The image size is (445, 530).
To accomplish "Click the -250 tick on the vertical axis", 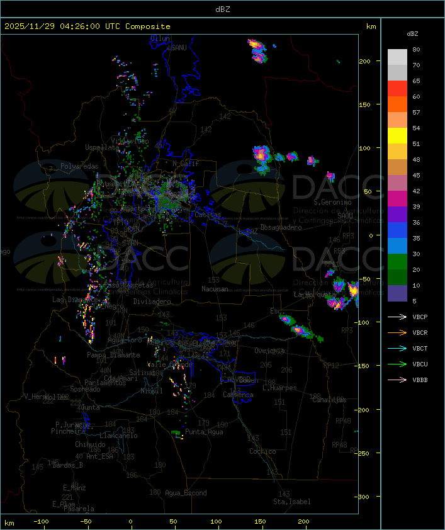I will point(363,453).
